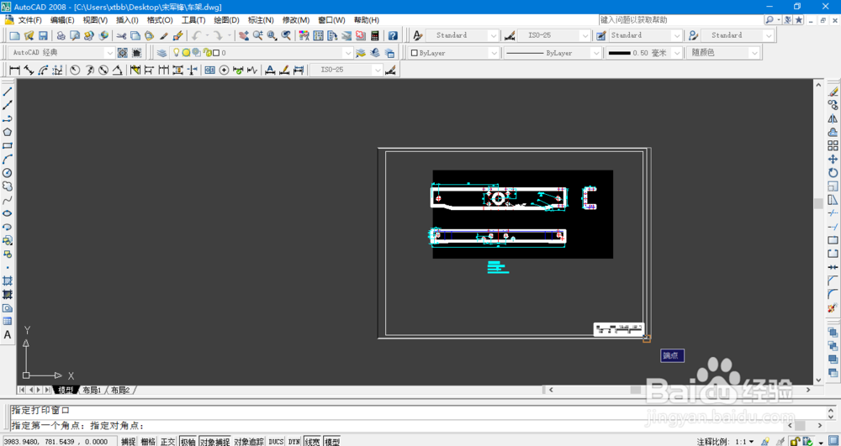The height and width of the screenshot is (446, 841).
Task: Click the horizontal scrollbar right arrow
Action: click(x=808, y=390)
